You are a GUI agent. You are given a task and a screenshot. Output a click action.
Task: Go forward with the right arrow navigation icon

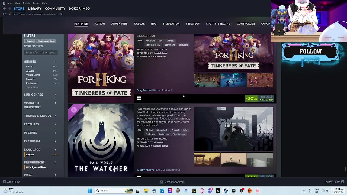10,8
